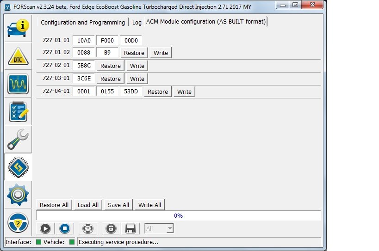Open the oscilloscope dashboard section
The height and width of the screenshot is (251, 379).
pyautogui.click(x=18, y=84)
